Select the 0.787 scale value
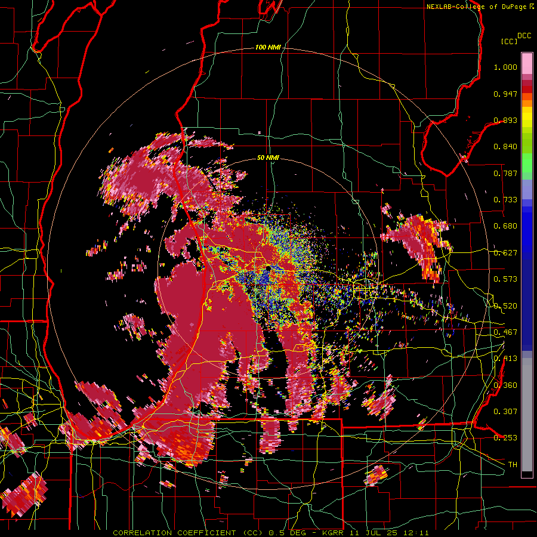 [505, 173]
